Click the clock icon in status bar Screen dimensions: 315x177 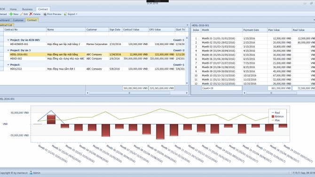tap(290, 173)
